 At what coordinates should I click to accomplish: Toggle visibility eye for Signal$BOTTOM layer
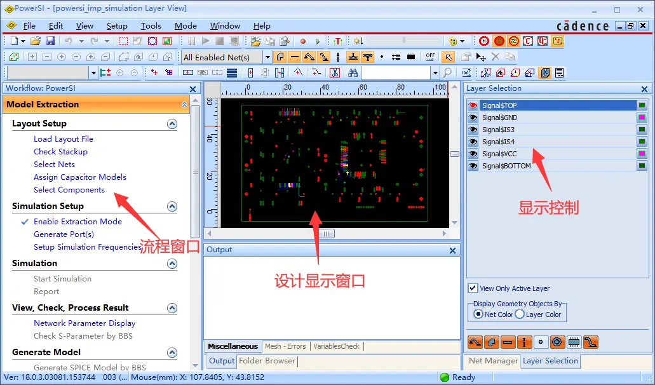(x=473, y=166)
